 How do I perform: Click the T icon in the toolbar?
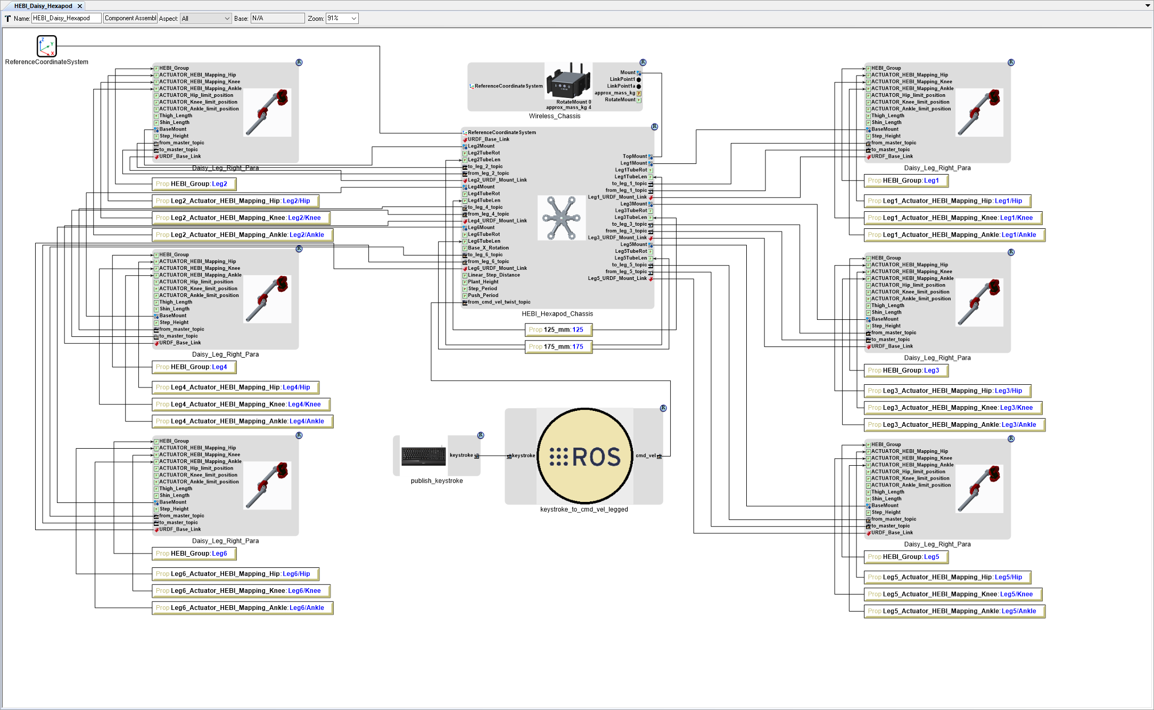[x=7, y=18]
